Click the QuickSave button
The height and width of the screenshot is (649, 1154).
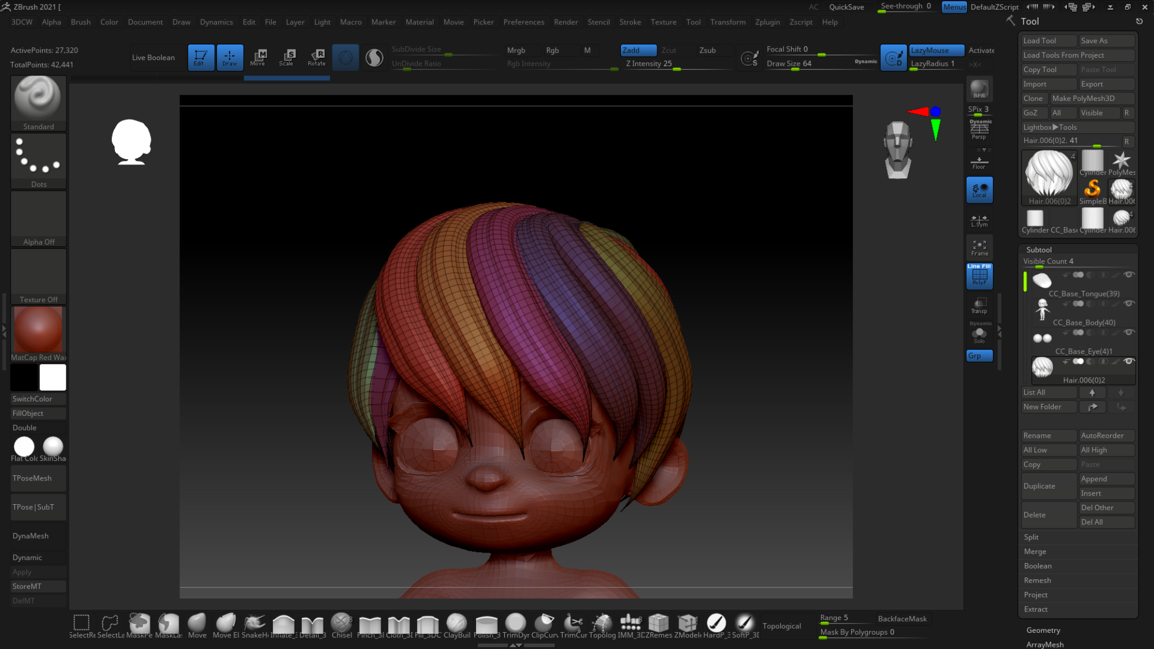point(846,7)
